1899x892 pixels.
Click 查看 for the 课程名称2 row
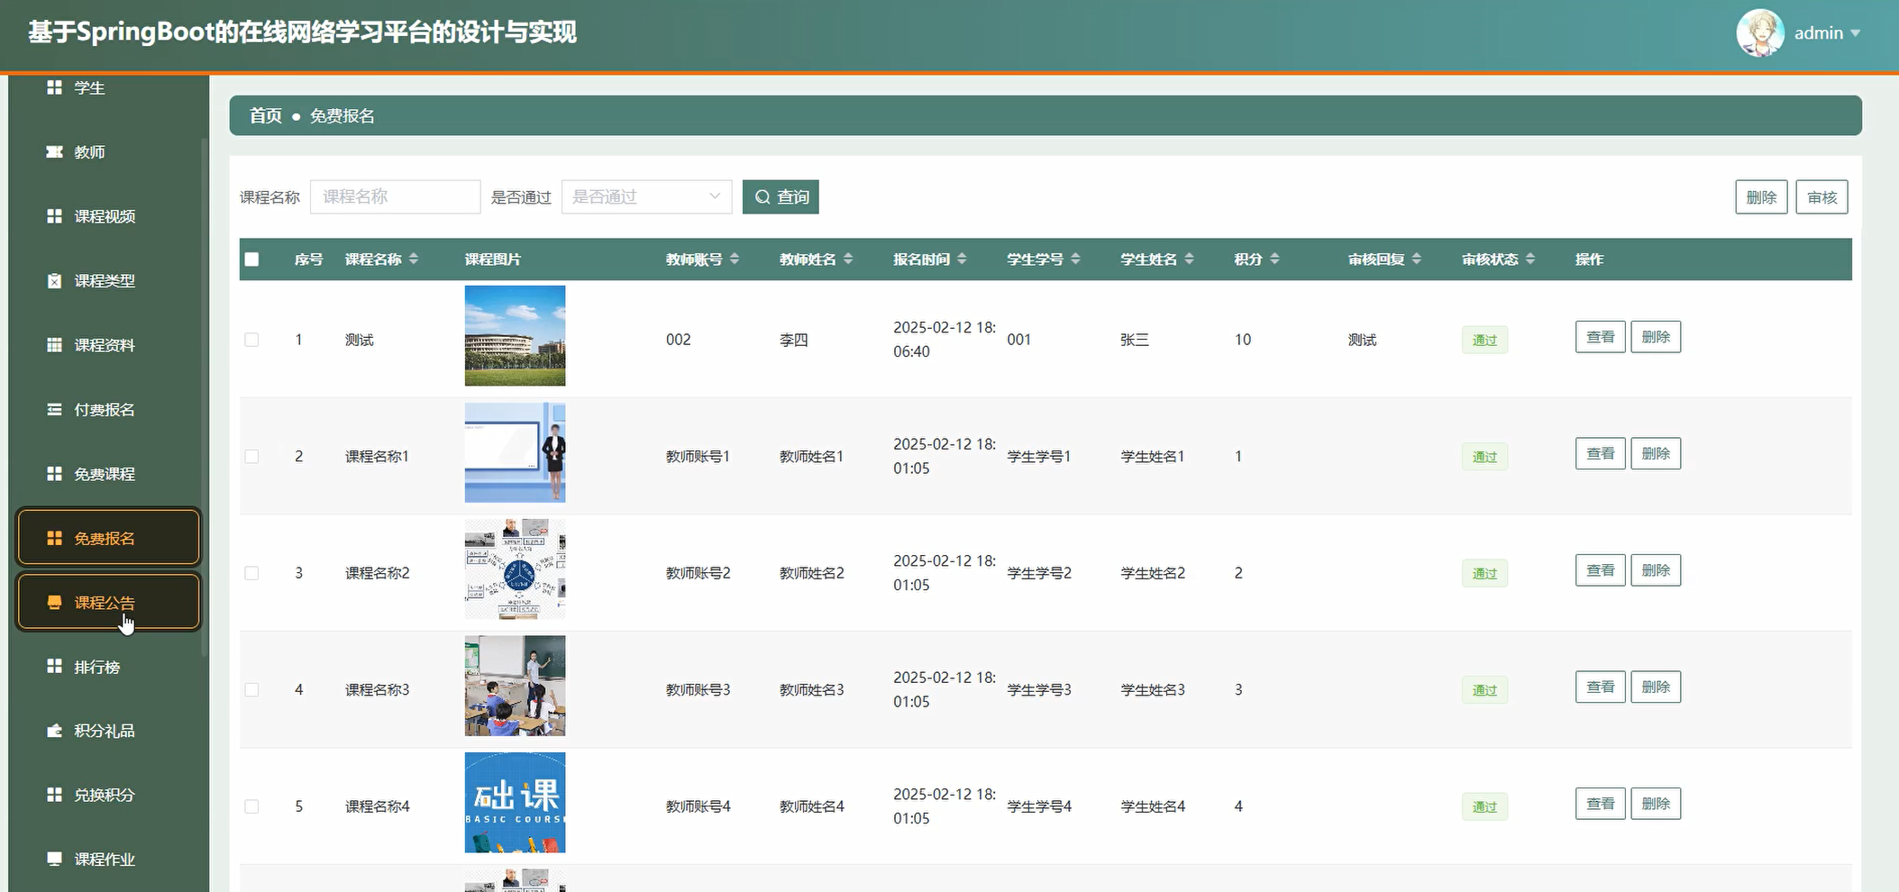(x=1600, y=570)
